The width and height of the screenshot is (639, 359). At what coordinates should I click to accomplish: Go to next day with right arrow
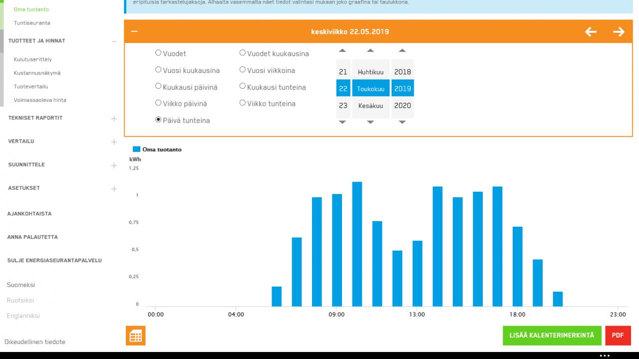(x=619, y=32)
